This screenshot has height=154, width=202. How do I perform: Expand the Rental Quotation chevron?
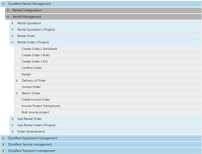[12, 23]
